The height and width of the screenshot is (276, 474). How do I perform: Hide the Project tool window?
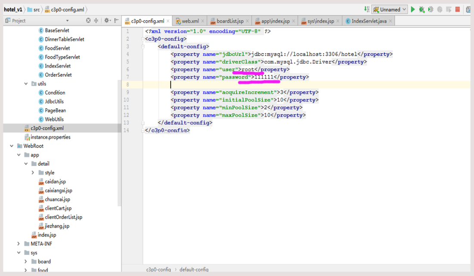[x=116, y=21]
